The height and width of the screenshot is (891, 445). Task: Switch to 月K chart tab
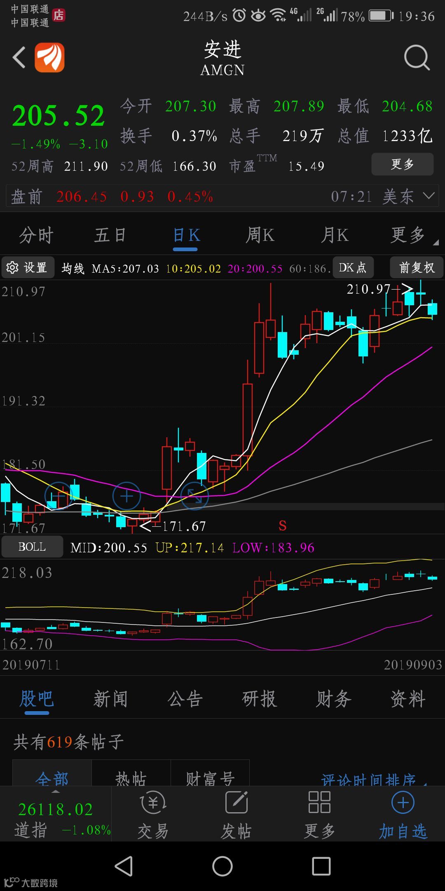point(335,236)
